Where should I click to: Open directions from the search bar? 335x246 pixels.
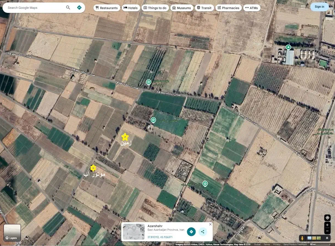pos(79,8)
